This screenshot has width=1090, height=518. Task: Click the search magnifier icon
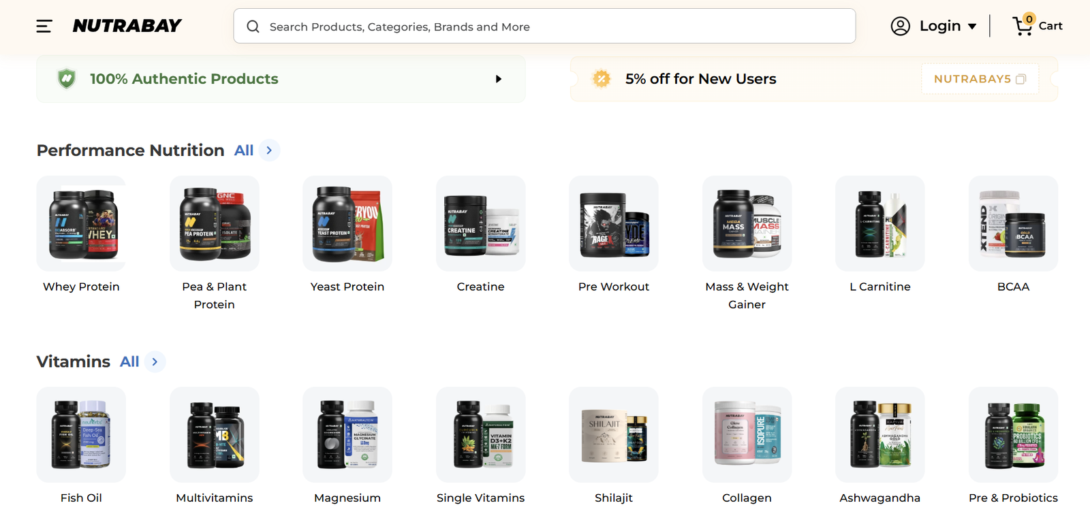tap(253, 27)
